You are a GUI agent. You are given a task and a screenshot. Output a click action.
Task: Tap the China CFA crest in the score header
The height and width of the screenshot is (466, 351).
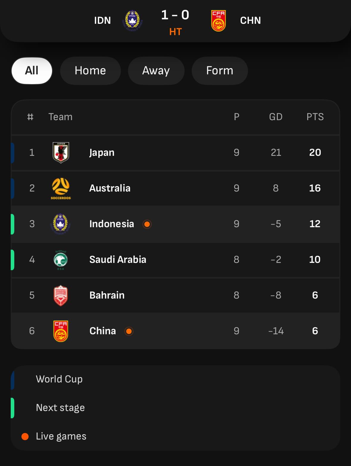pos(219,21)
